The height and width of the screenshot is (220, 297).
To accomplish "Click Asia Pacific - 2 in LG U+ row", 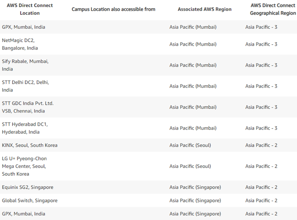I will 261,166.
